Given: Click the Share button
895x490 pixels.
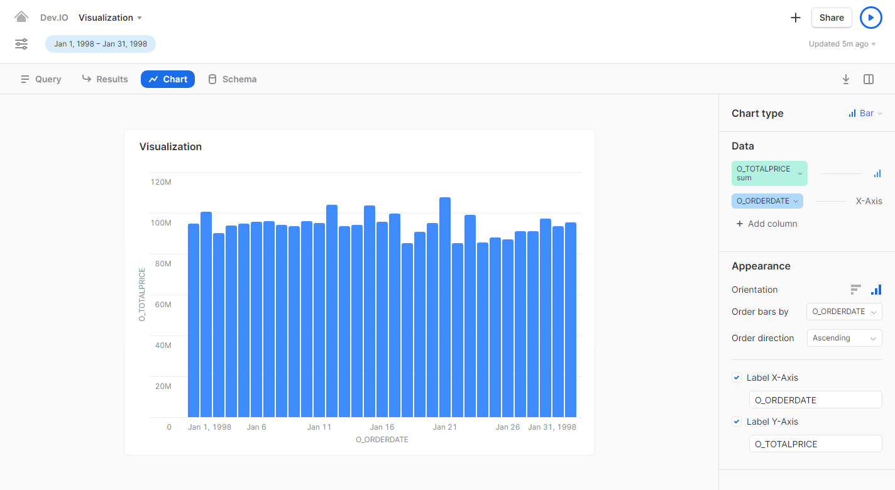Looking at the screenshot, I should point(831,18).
